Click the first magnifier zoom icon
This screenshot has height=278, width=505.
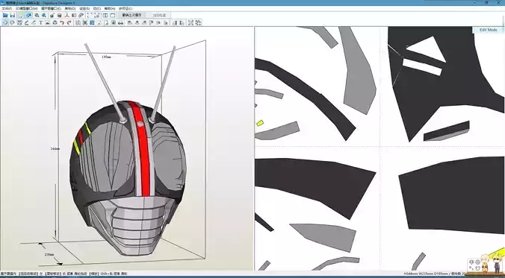(x=37, y=15)
